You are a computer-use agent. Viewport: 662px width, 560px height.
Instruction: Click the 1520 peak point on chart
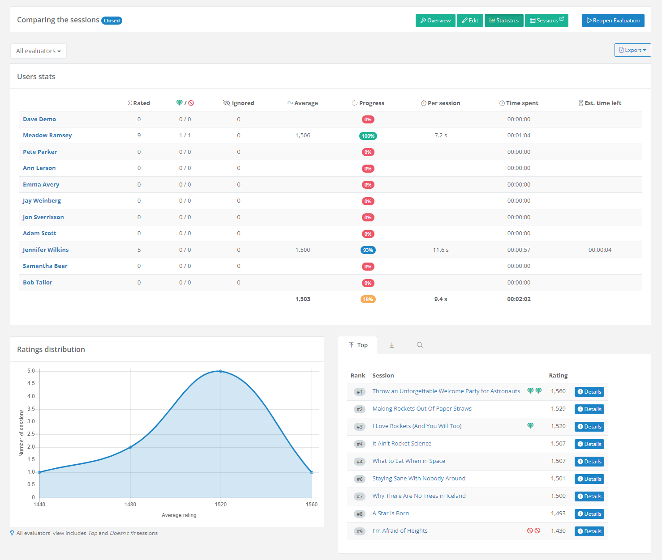click(220, 371)
